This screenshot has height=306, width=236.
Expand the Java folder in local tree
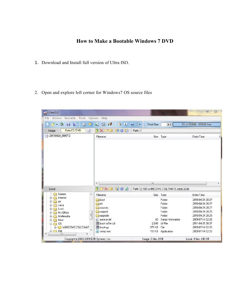click(x=51, y=205)
